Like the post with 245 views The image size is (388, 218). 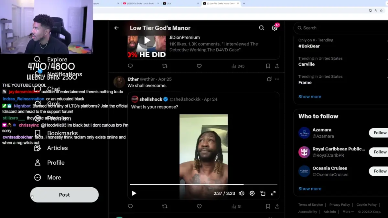(199, 66)
